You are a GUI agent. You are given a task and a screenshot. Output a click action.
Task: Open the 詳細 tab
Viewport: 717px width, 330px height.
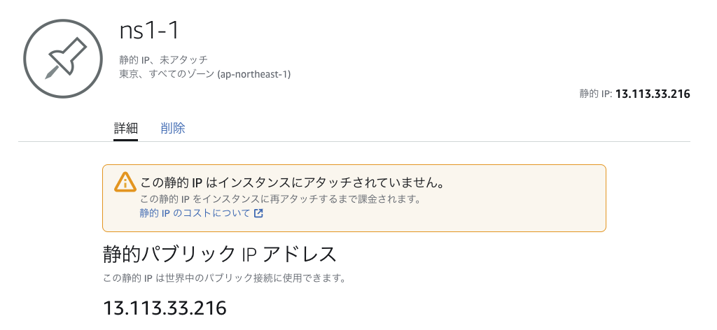point(125,128)
